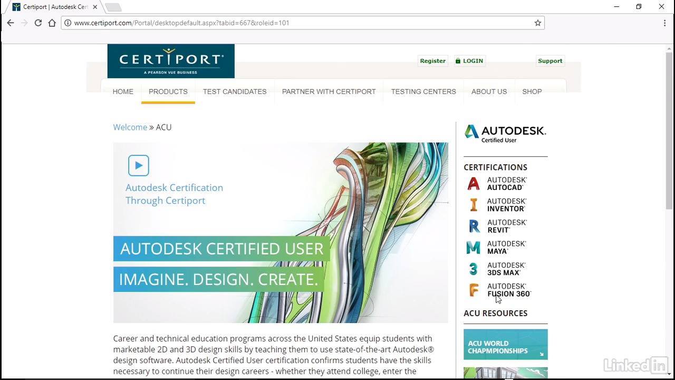Open the Revit certification icon
Screen dimensions: 675x380
[474, 226]
